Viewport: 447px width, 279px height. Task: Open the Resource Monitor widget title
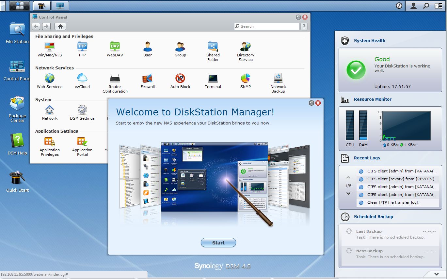tap(373, 99)
